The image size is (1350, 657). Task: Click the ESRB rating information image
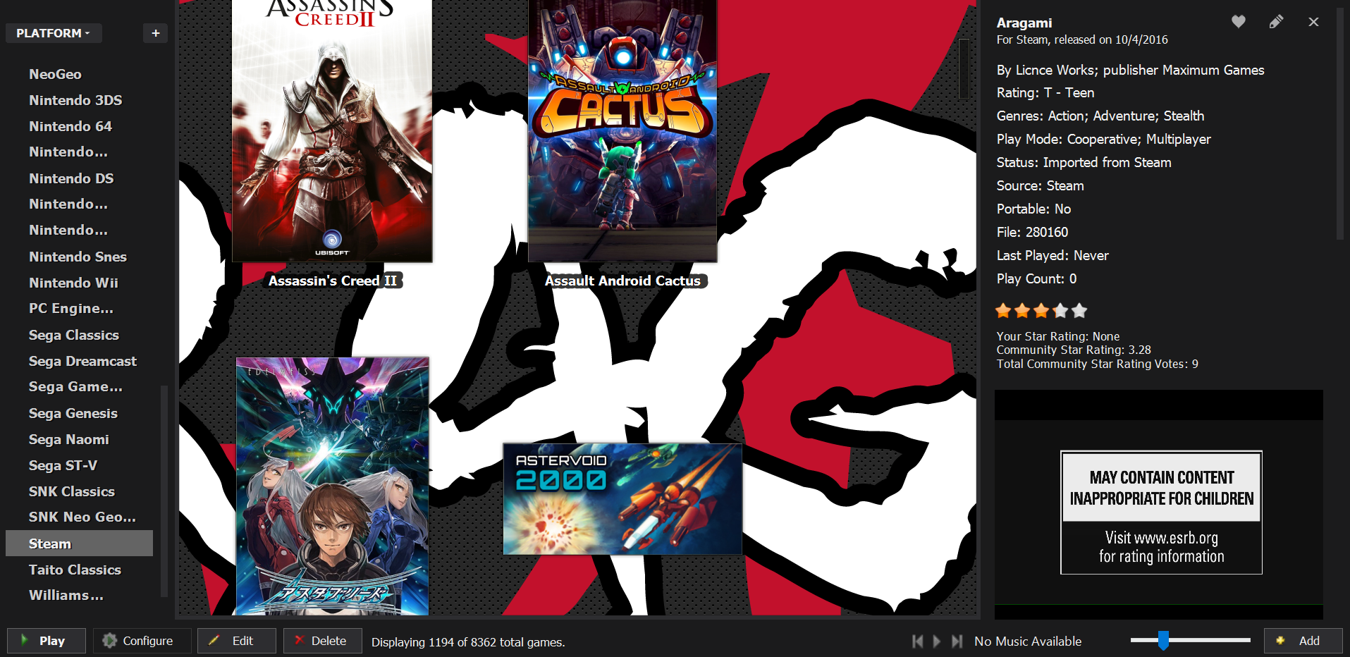click(x=1161, y=512)
